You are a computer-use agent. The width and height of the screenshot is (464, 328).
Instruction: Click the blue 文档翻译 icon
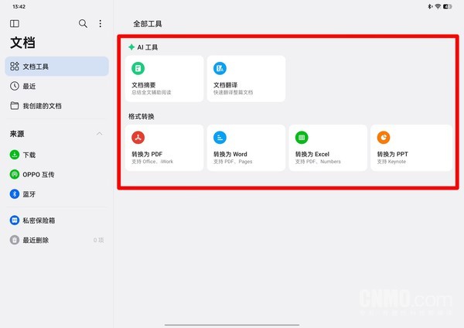[220, 69]
